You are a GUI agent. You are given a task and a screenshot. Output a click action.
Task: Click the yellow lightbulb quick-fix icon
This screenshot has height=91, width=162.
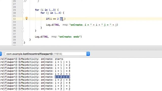pos(27,18)
